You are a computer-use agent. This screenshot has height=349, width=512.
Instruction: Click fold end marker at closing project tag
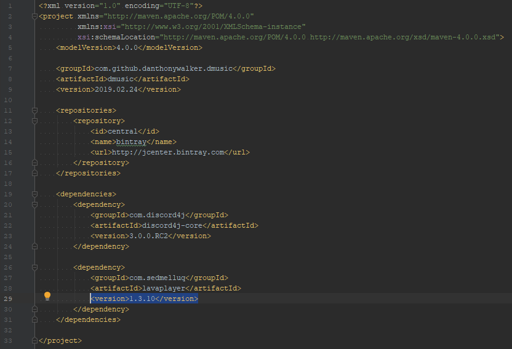(x=34, y=340)
